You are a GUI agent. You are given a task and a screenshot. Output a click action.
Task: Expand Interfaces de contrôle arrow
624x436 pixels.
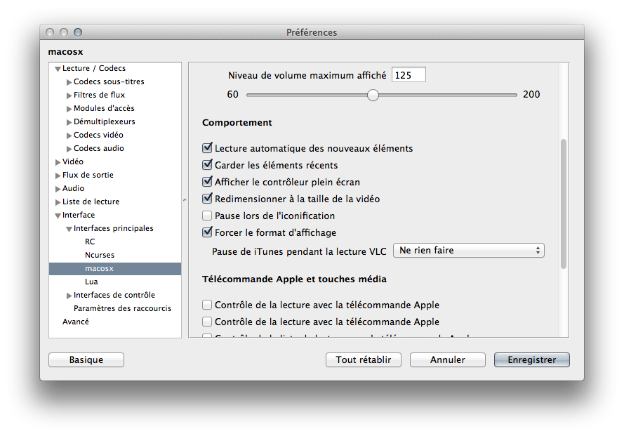[69, 296]
